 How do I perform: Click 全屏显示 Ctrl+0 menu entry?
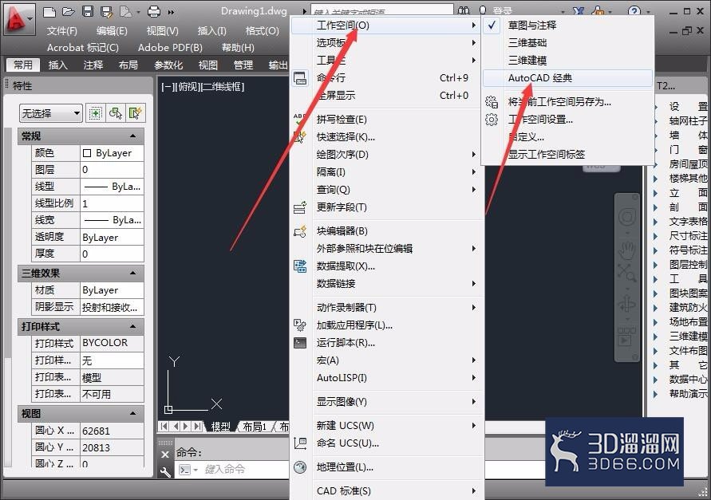click(x=387, y=96)
